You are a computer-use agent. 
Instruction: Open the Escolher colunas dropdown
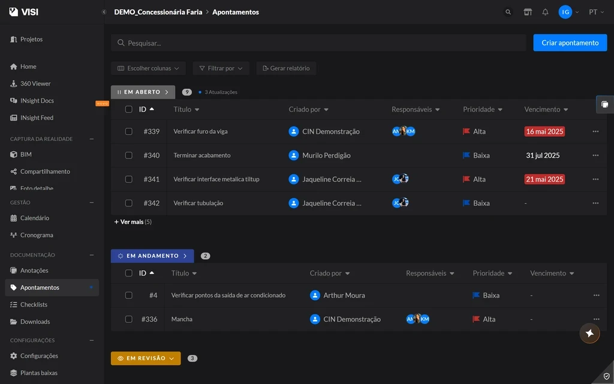point(148,68)
